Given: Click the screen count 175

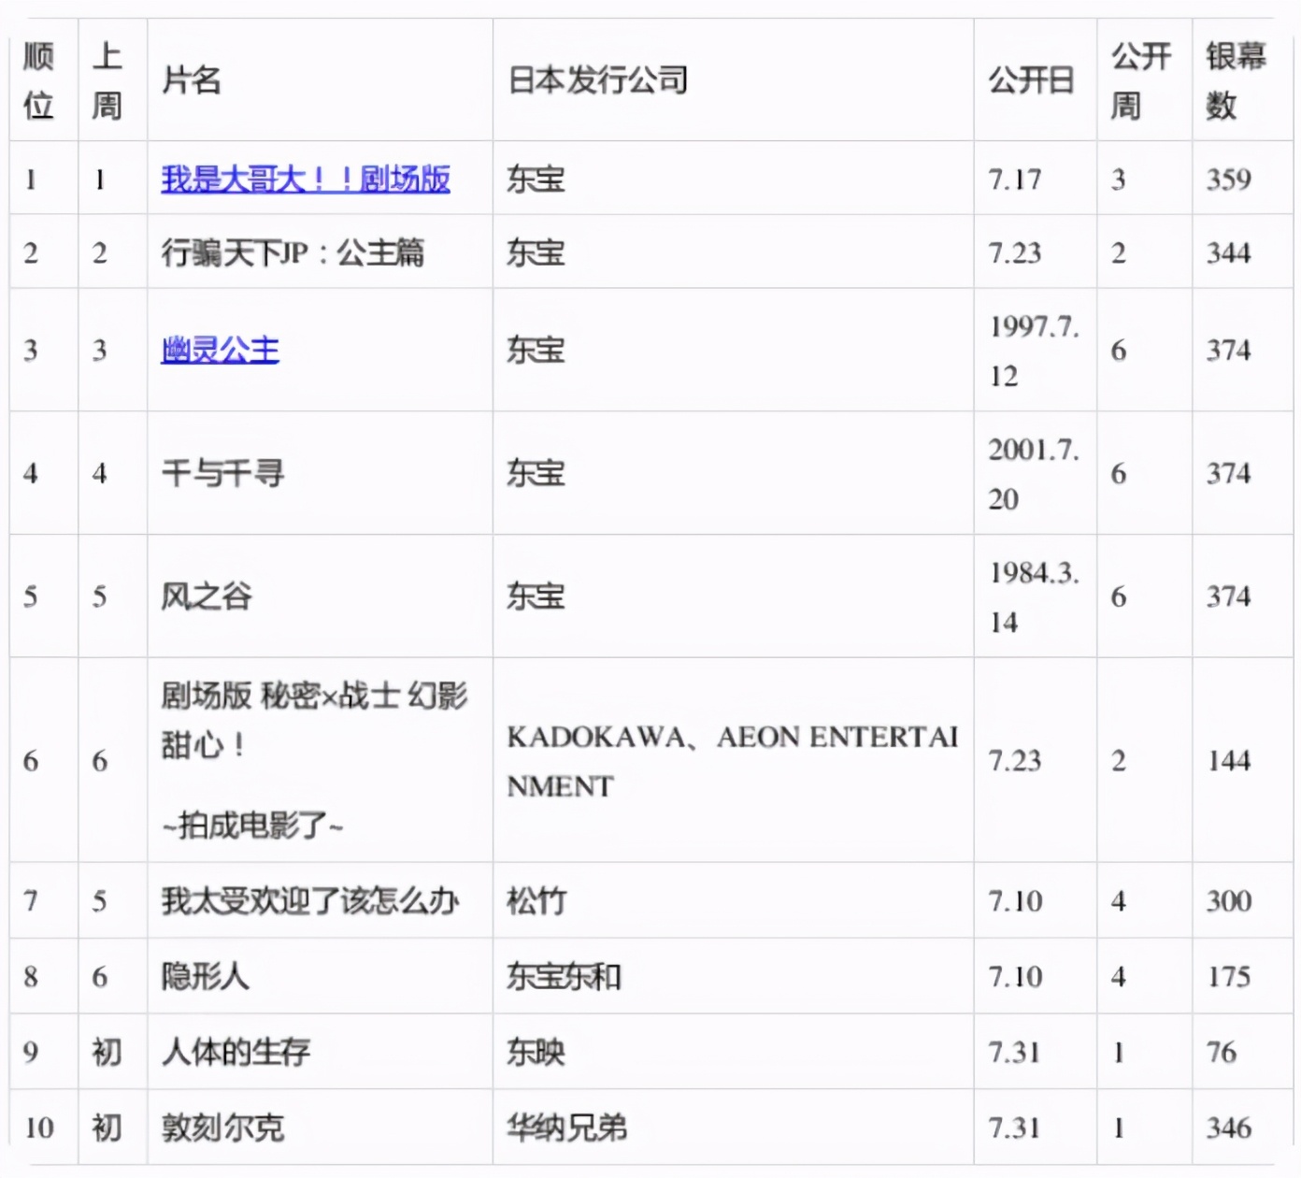Looking at the screenshot, I should (1228, 977).
